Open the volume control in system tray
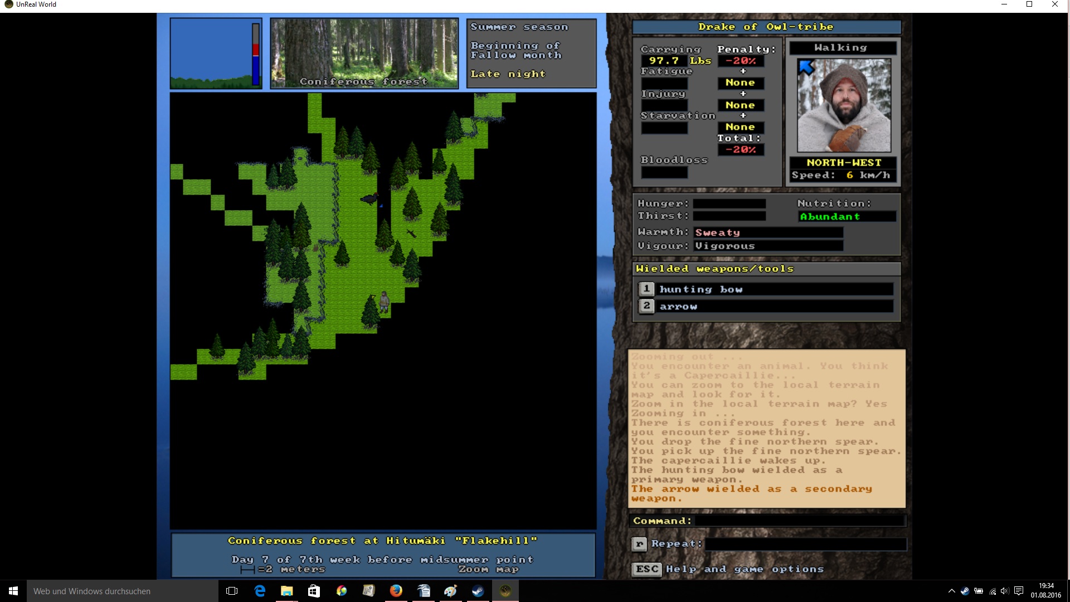The image size is (1070, 602). (x=1005, y=591)
